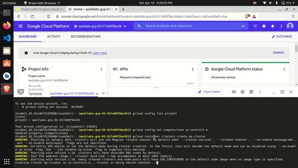The width and height of the screenshot is (298, 168).
Task: Bookmark this page in Brave
Action: coord(48,16)
